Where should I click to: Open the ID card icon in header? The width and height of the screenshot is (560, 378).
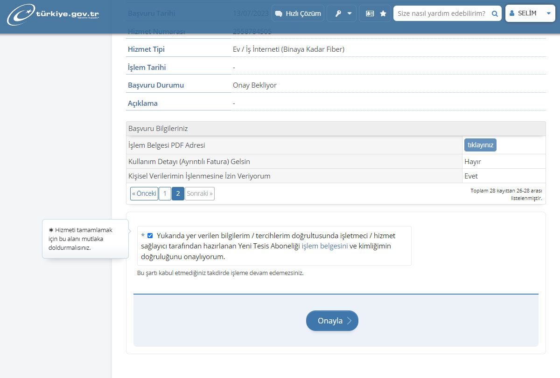(x=370, y=14)
